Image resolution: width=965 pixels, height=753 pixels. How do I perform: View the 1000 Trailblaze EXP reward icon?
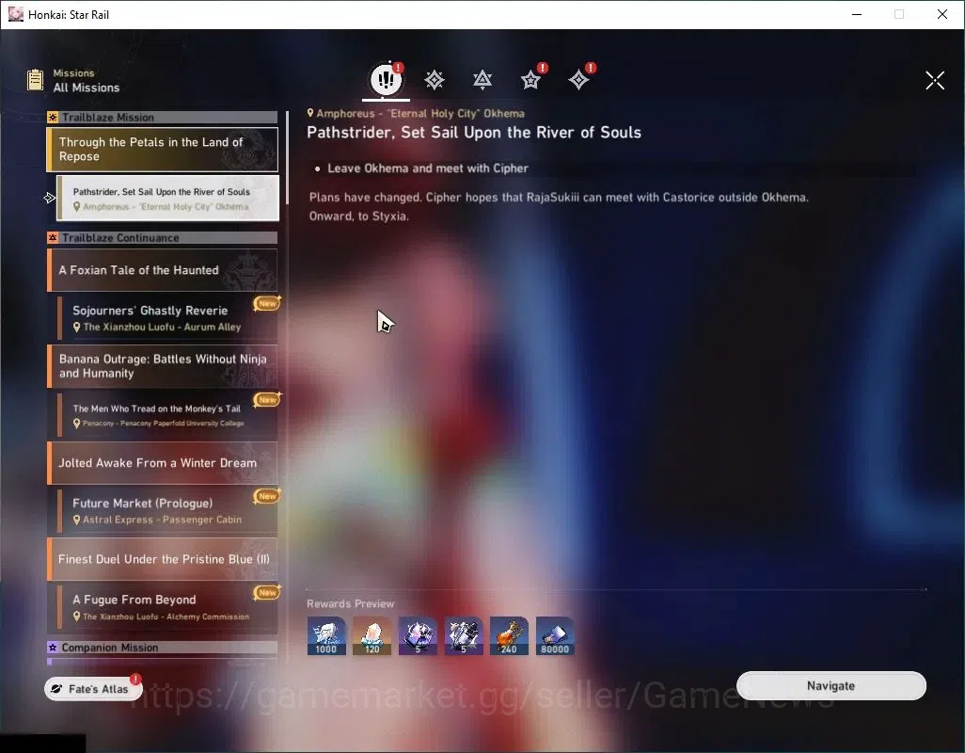click(326, 636)
